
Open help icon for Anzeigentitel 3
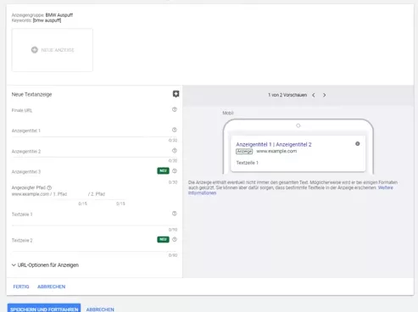click(175, 170)
